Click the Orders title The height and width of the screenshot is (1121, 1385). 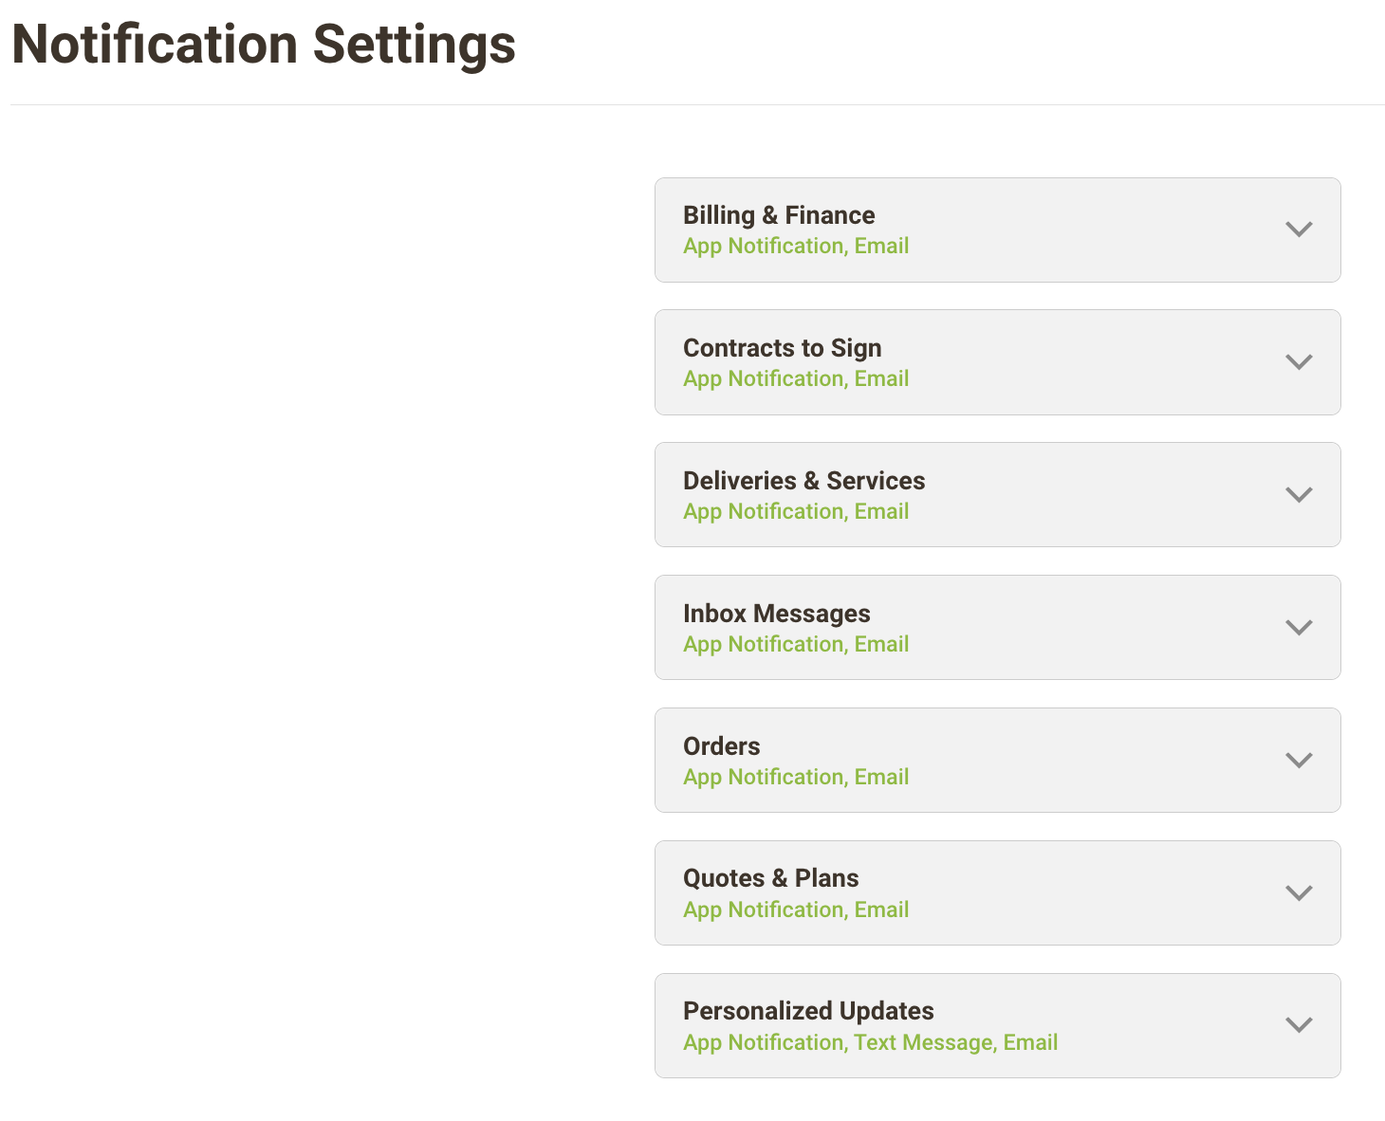coord(722,746)
